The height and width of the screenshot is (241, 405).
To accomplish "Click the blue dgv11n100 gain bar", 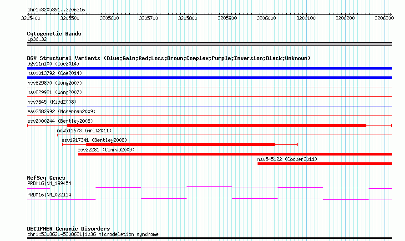I will pos(209,68).
